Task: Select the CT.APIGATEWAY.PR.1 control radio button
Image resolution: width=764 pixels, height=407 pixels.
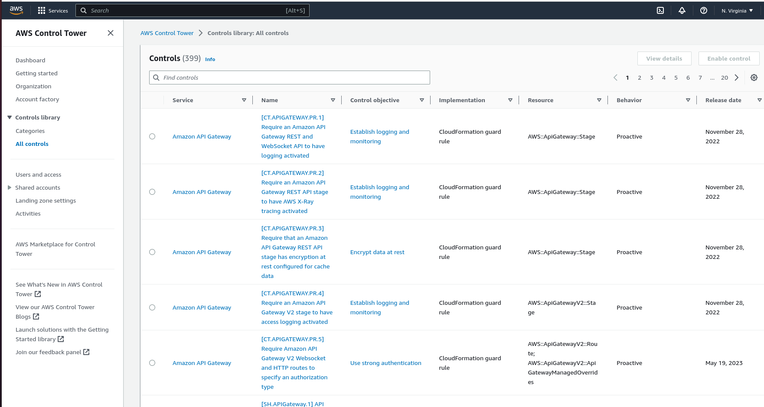Action: (152, 136)
